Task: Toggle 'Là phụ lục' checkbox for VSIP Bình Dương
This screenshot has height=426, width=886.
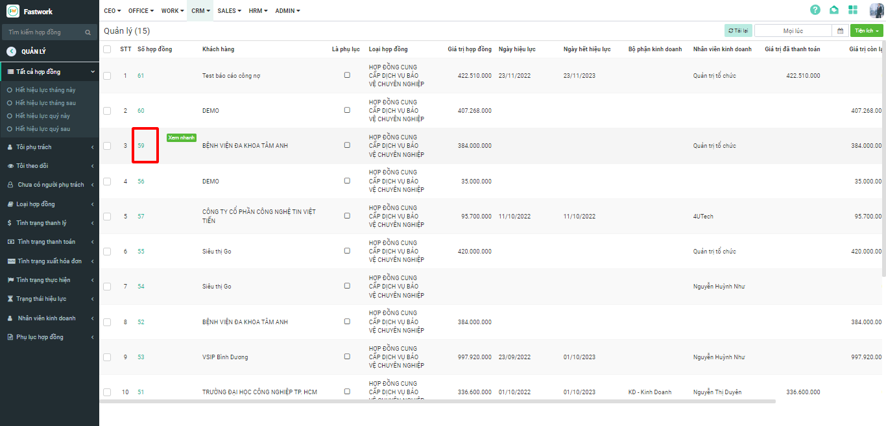Action: click(x=347, y=357)
